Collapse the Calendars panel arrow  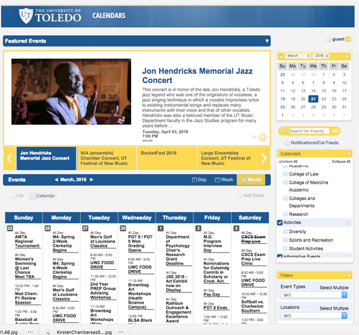click(x=348, y=154)
